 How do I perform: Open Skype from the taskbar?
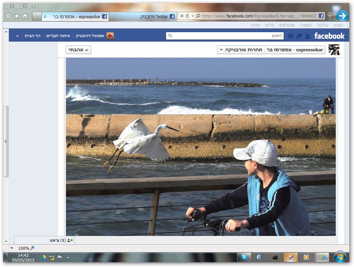(244, 257)
